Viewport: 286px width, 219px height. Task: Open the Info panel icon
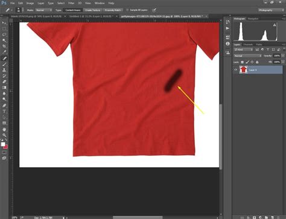[227, 43]
